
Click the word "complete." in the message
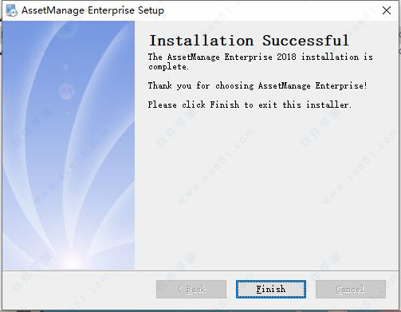click(x=168, y=66)
